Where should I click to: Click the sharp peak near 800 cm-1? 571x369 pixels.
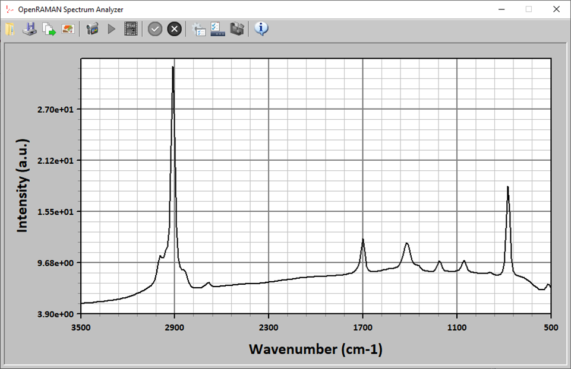point(507,189)
